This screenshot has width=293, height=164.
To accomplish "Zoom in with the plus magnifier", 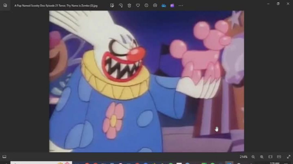I will pos(262,157).
